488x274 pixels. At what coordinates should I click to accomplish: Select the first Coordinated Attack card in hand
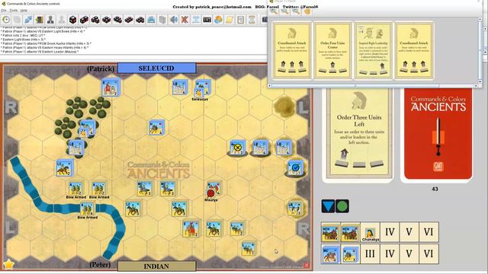tap(291, 50)
